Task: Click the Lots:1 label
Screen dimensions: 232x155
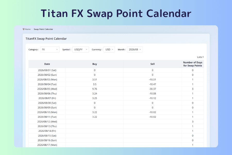Action: coord(200,57)
